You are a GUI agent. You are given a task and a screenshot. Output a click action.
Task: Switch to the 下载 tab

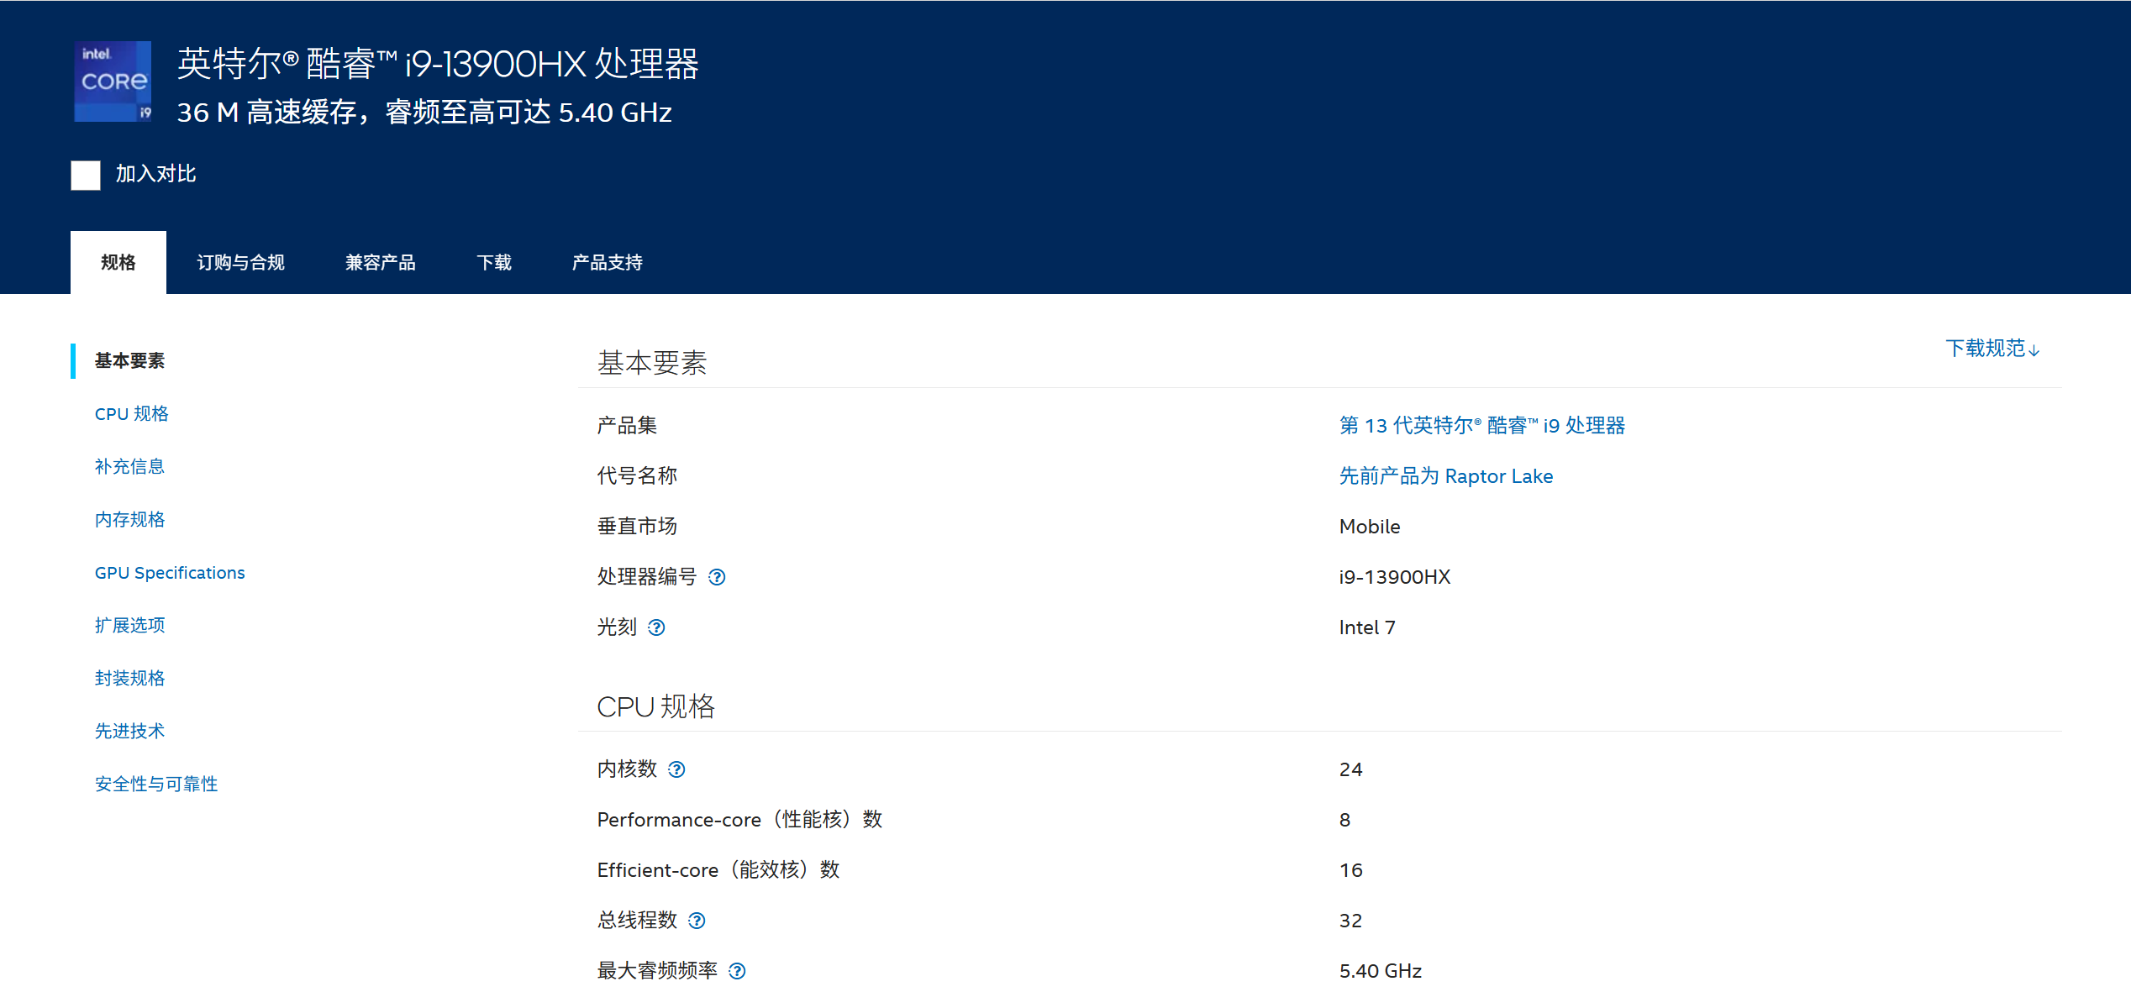point(494,262)
